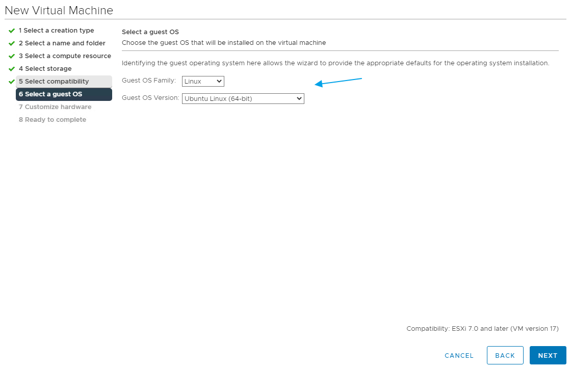The width and height of the screenshot is (571, 368).
Task: Cancel the New Virtual Machine wizard
Action: (459, 356)
